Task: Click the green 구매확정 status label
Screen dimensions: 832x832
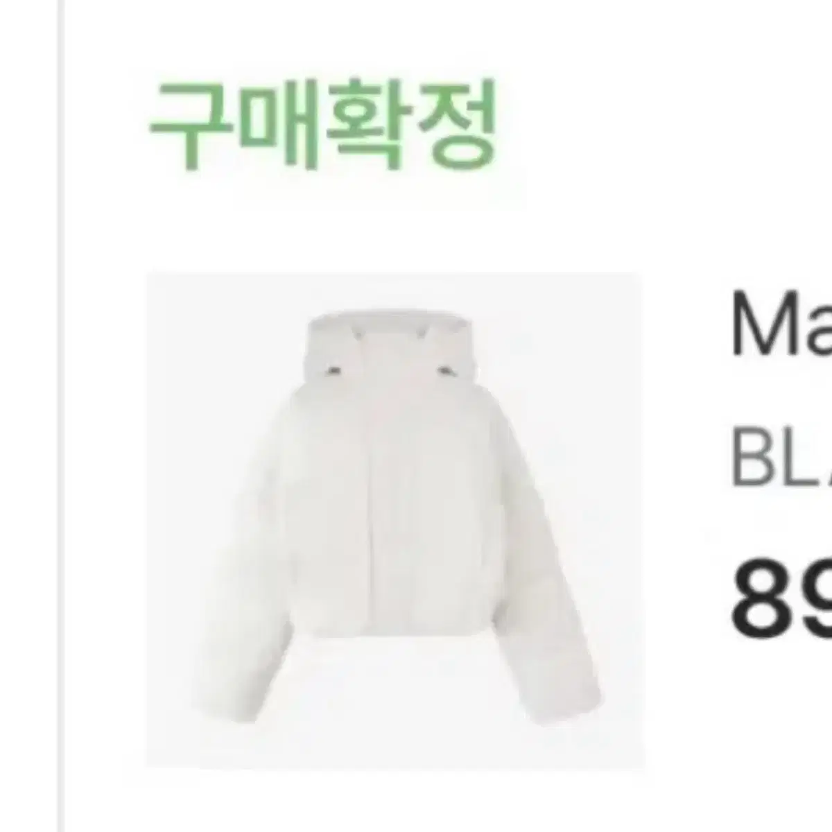Action: click(324, 125)
